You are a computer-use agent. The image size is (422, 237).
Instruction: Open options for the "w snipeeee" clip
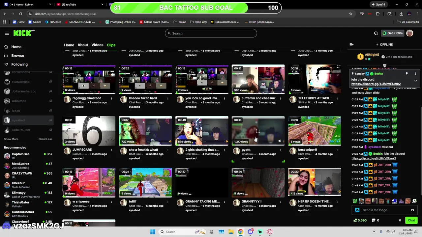(x=111, y=201)
